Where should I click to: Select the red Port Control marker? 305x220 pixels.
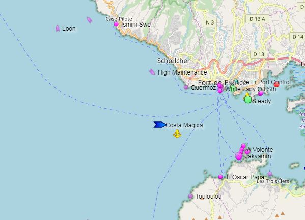(276, 84)
